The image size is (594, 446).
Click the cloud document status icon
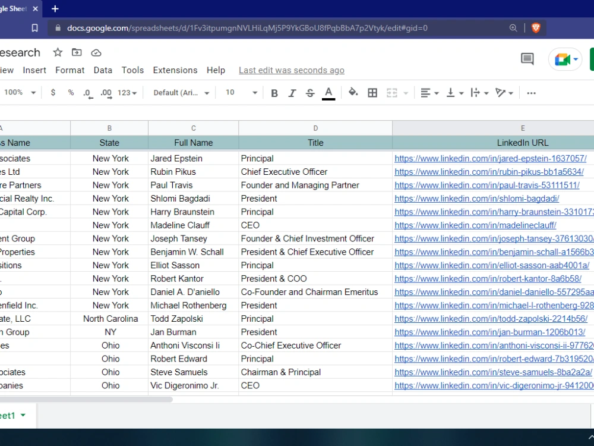pos(96,53)
